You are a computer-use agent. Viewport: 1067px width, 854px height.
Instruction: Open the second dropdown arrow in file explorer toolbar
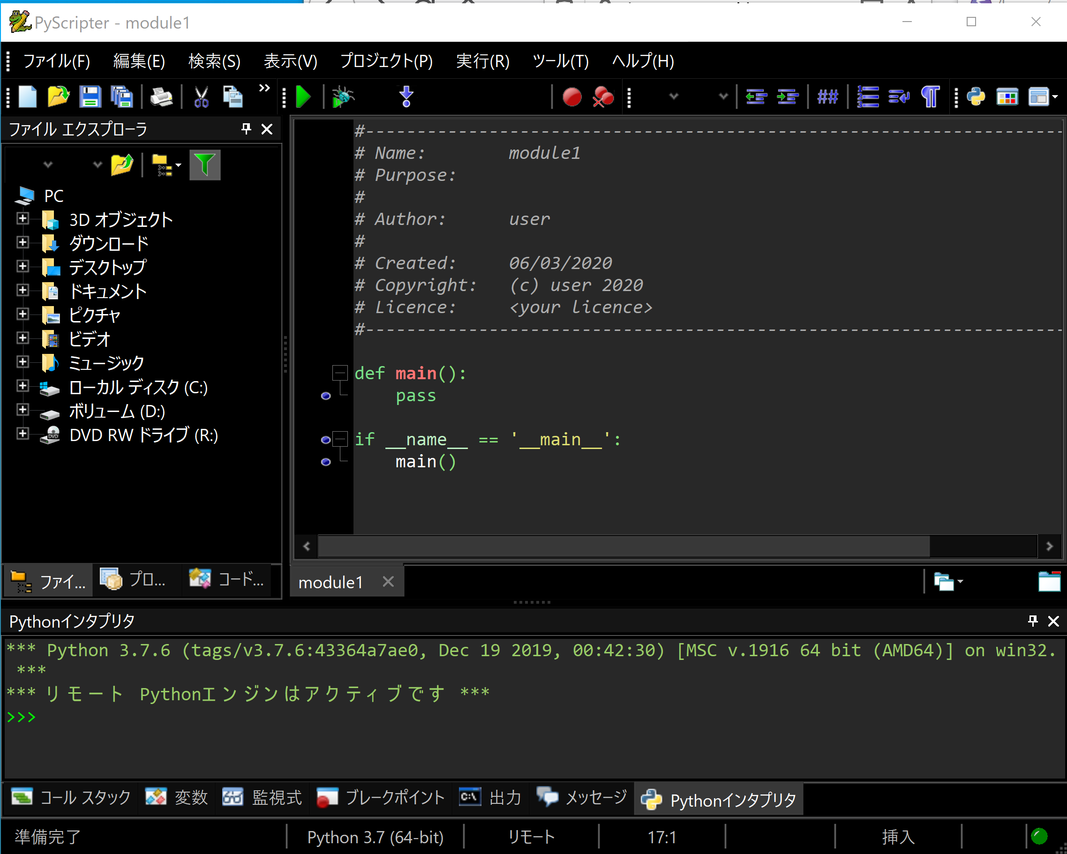pos(98,165)
